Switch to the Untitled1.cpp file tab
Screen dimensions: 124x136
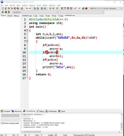(x=27, y=16)
